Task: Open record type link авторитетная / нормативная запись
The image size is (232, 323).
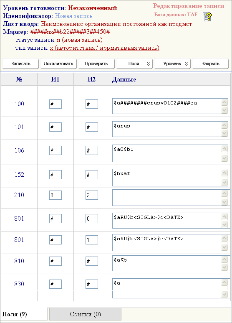Action: [104, 48]
